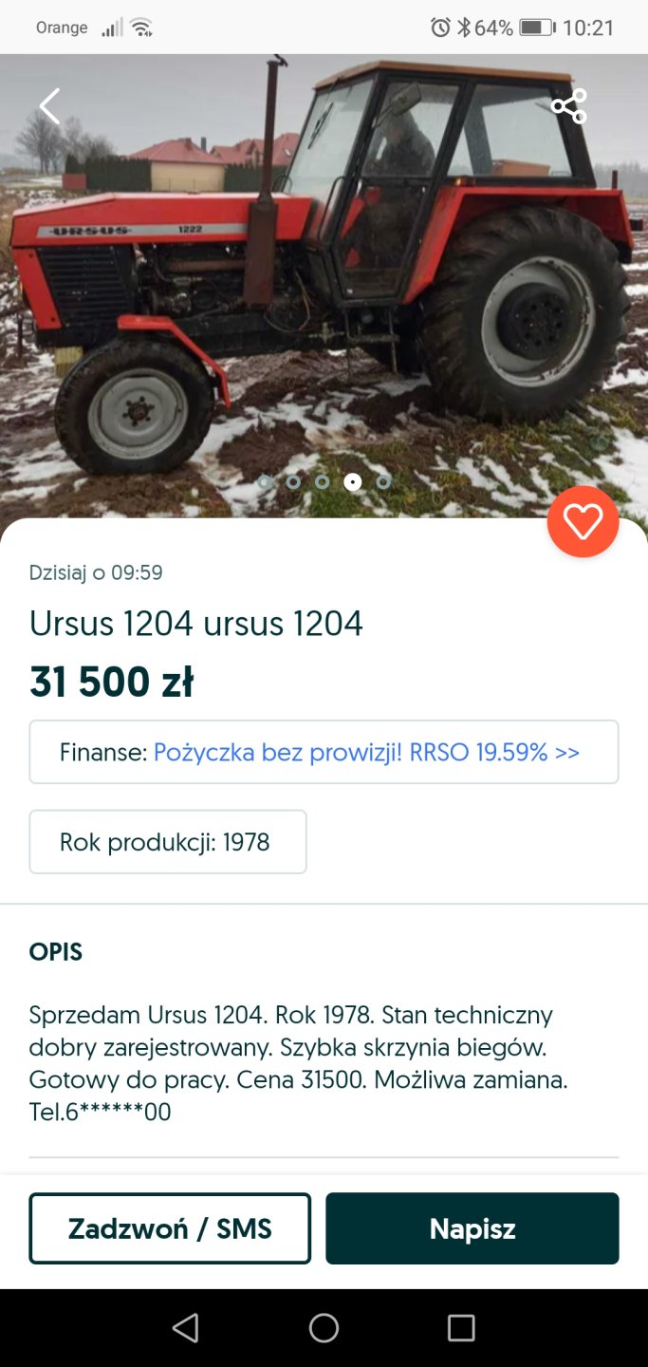Screen dimensions: 648x1367
Task: Jump to the fifth photo dot
Action: [x=383, y=482]
